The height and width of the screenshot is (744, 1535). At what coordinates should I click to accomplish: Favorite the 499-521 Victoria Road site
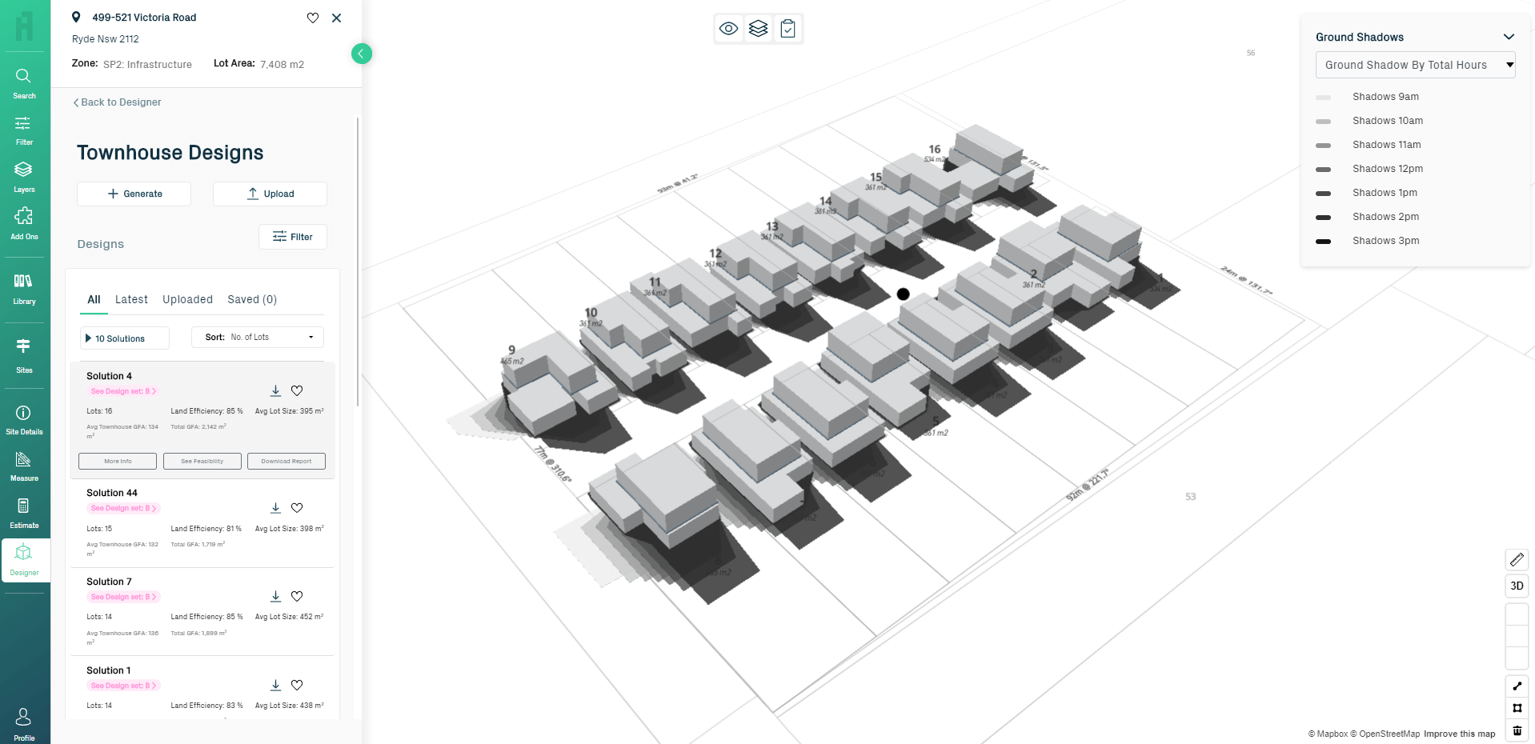click(x=313, y=18)
